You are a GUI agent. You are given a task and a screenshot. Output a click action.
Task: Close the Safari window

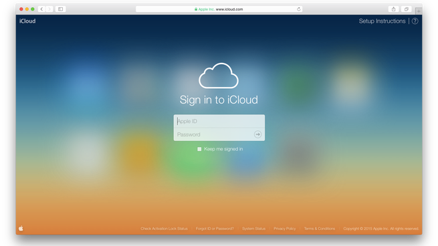[21, 9]
